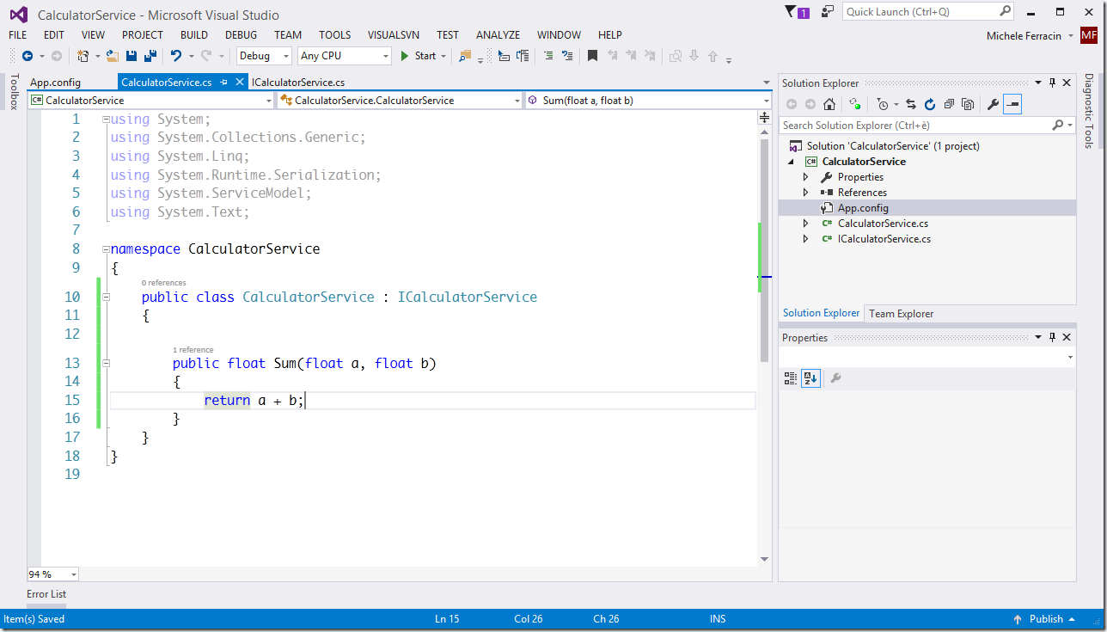The height and width of the screenshot is (632, 1107).
Task: Switch to the ICalculatorService.cs tab
Action: coord(298,83)
